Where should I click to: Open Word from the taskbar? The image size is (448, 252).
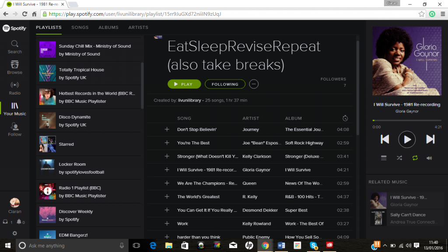[x=281, y=245]
